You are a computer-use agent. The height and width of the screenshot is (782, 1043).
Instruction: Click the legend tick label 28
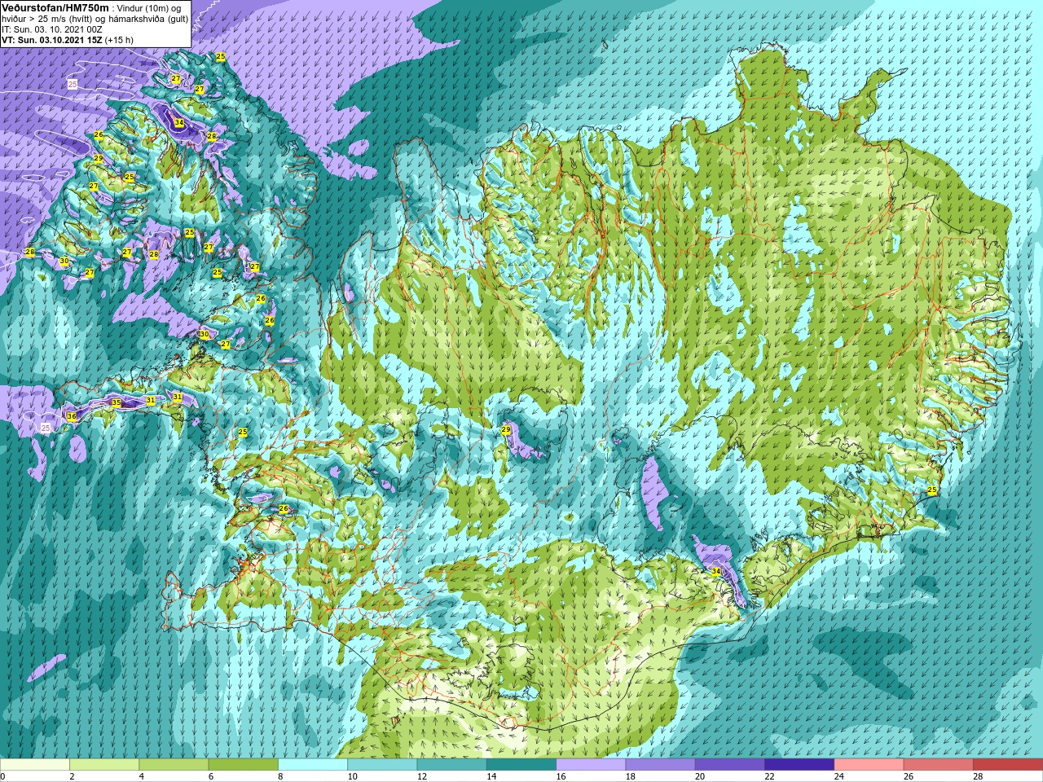[x=978, y=776]
